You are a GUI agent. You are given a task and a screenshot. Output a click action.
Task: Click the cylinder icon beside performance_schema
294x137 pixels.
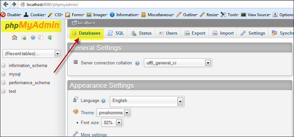tap(3, 83)
